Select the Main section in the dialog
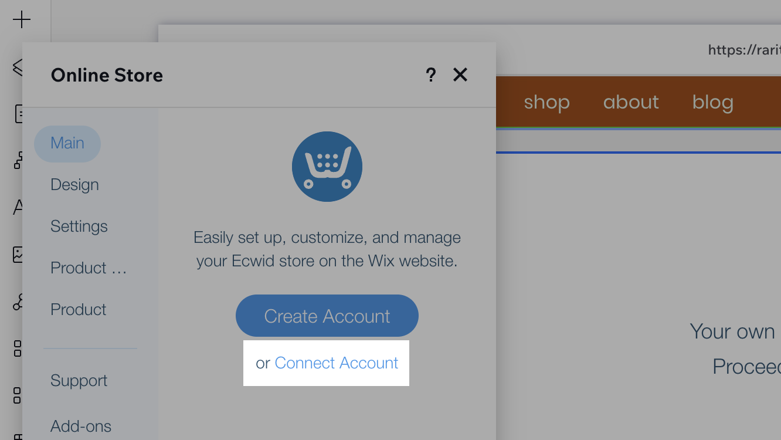 pyautogui.click(x=67, y=144)
